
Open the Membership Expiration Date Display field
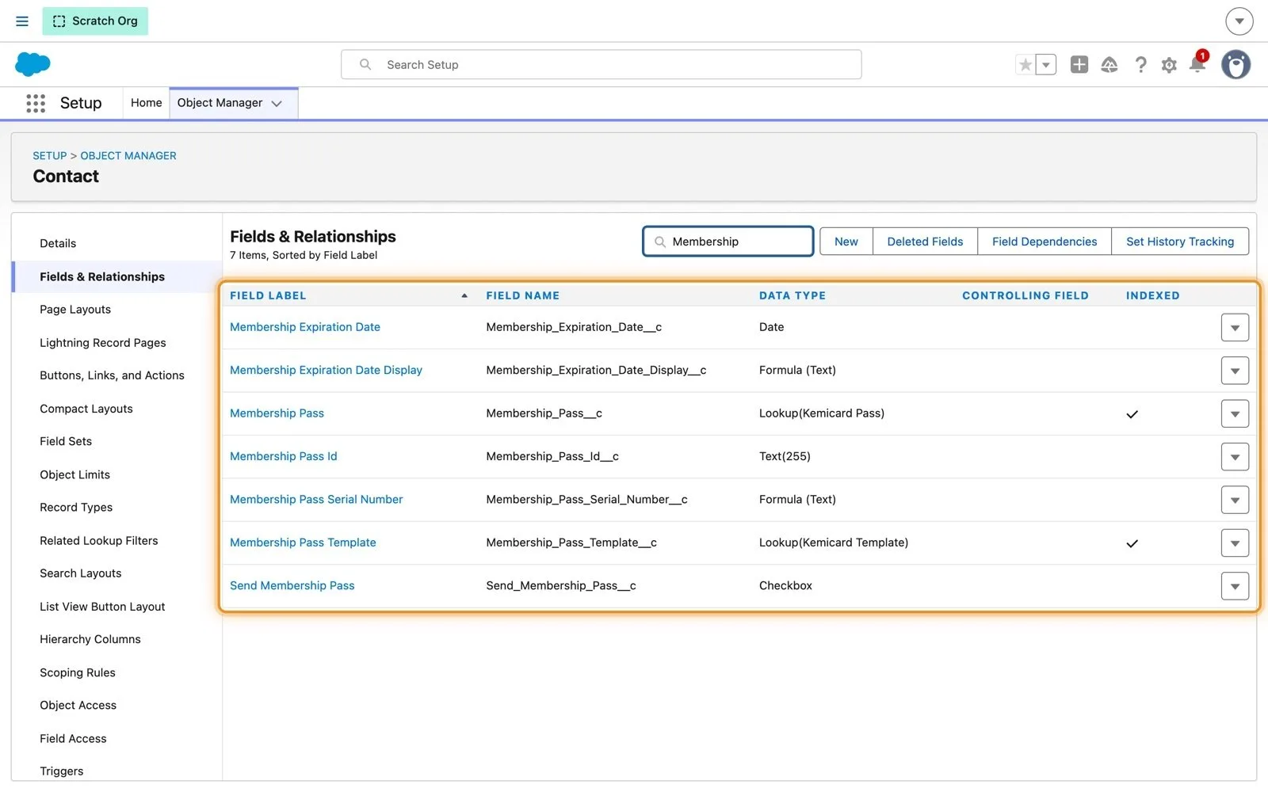[326, 370]
